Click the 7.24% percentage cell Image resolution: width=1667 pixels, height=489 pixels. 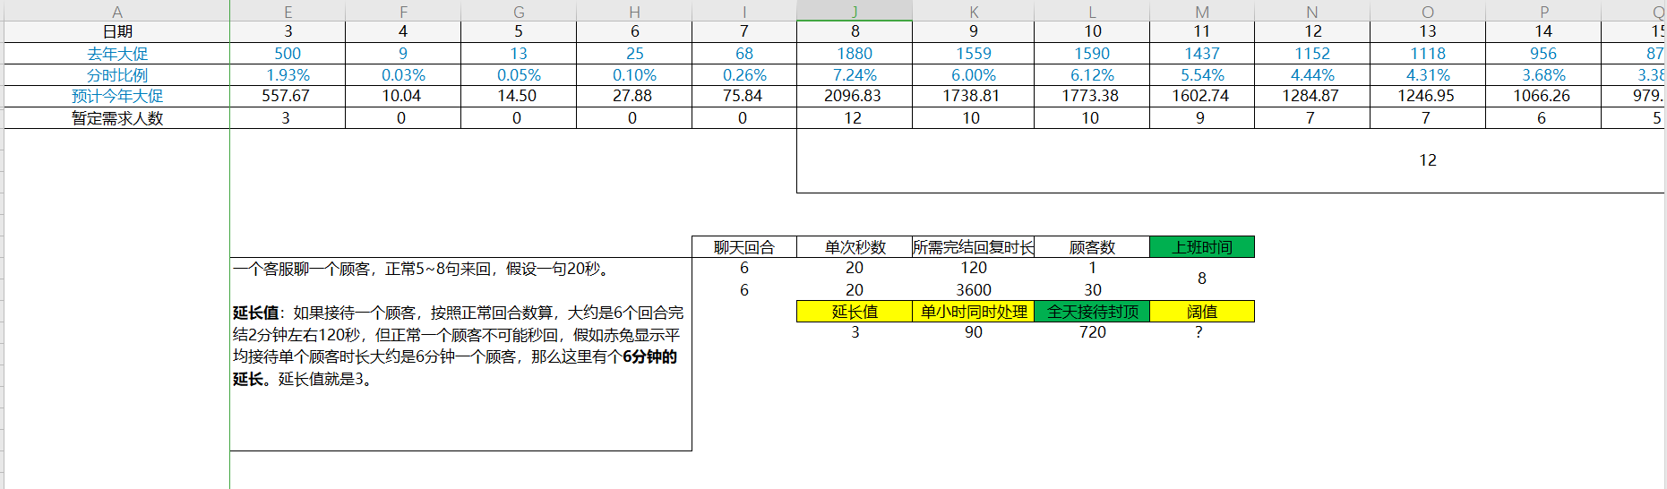point(855,75)
